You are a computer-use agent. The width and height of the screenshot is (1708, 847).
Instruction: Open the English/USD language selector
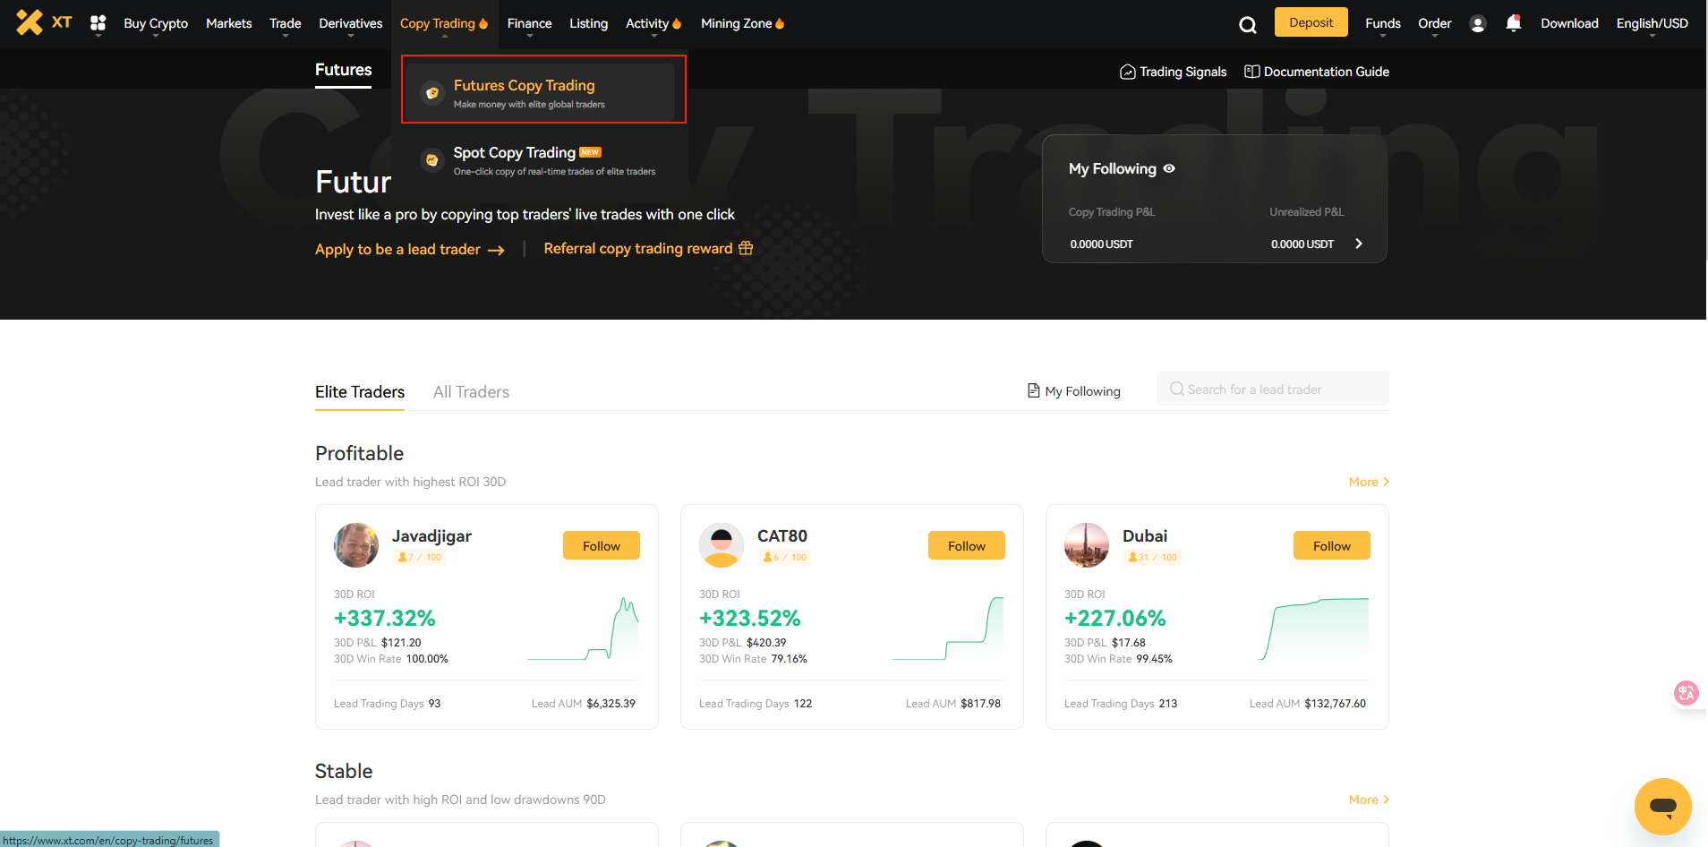[1652, 23]
